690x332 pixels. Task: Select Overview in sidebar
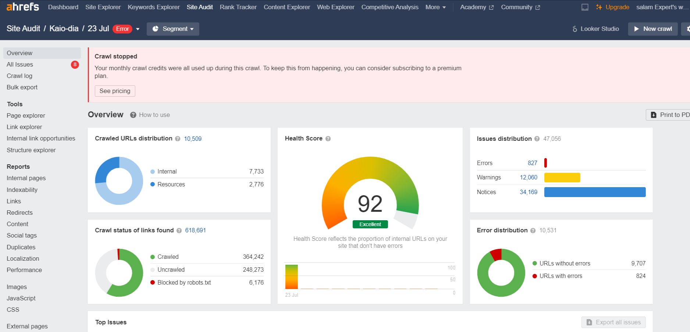42,53
